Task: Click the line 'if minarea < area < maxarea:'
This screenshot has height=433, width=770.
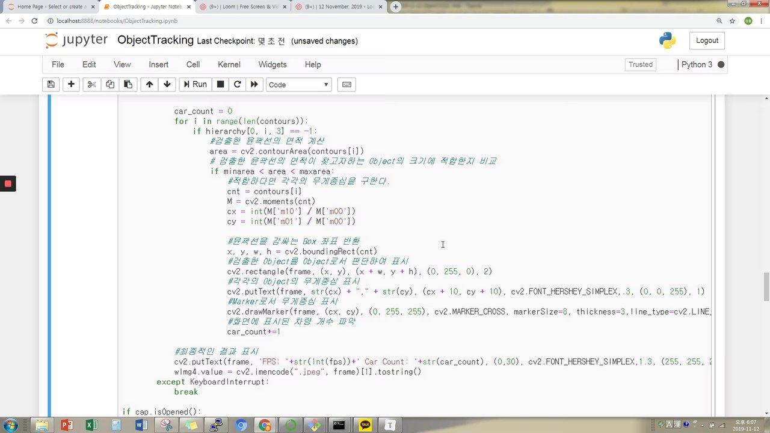Action: pyautogui.click(x=272, y=171)
